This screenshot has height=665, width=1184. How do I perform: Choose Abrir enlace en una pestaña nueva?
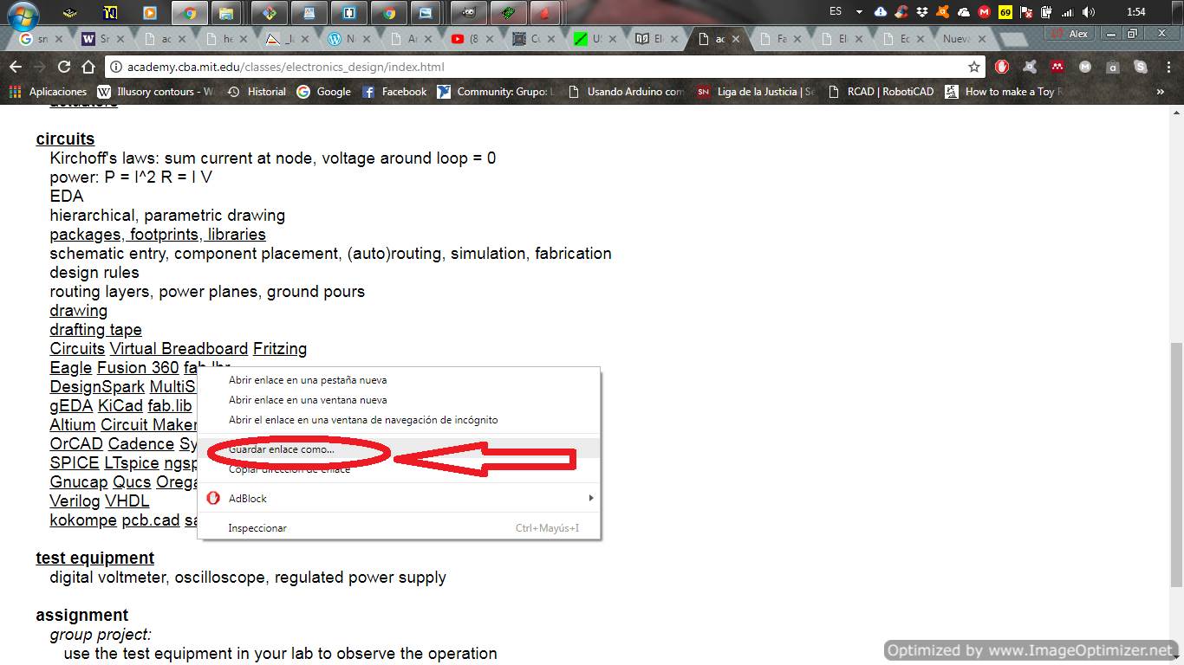point(308,380)
